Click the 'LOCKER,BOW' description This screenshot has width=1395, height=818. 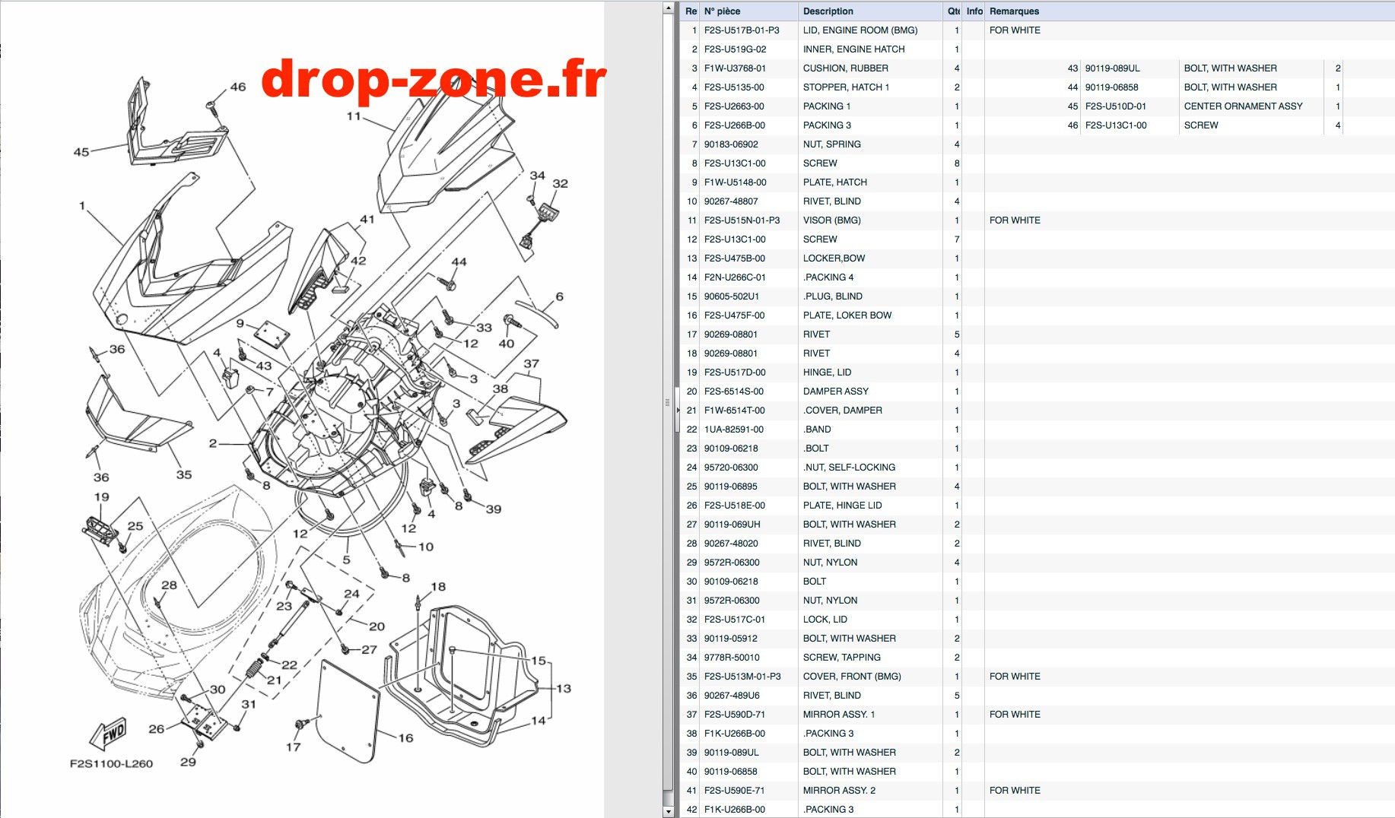834,258
